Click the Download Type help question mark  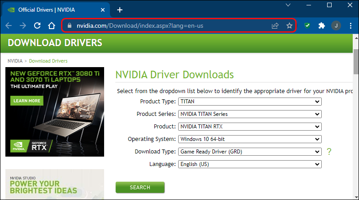[x=329, y=152]
